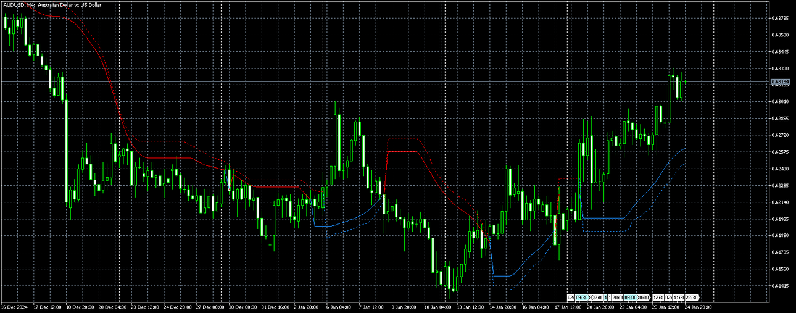Click the 0.61705 price axis label

tap(781, 252)
